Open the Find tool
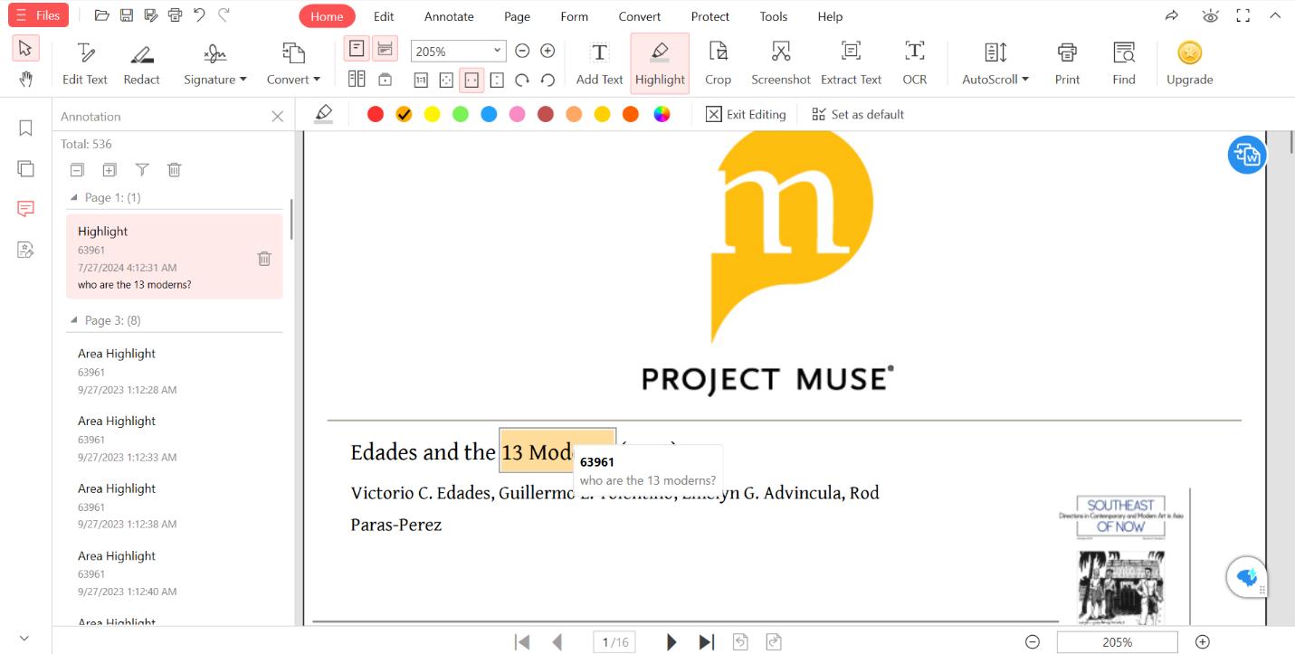This screenshot has height=654, width=1295. 1124,63
